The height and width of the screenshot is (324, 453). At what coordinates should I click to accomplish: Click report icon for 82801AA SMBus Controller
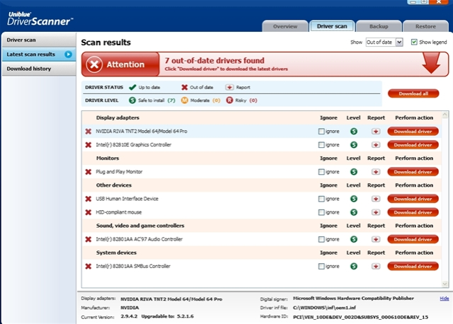376,266
